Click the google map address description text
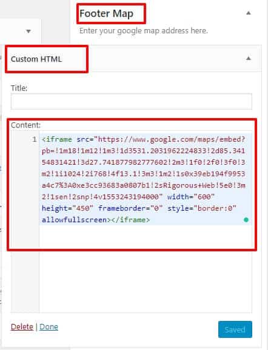Viewport: 268px width, 350px height. click(144, 31)
